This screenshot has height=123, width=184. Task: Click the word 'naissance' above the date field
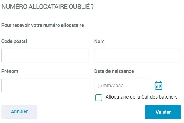click(123, 71)
